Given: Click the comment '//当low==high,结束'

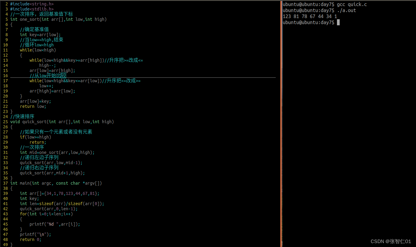Looking at the screenshot, I should click(42, 40).
